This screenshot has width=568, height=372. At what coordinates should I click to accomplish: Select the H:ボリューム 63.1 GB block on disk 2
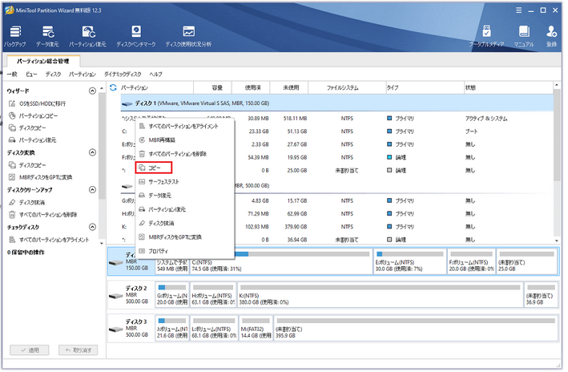(213, 295)
